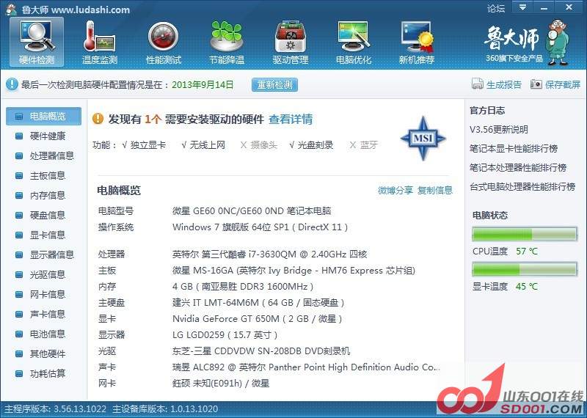Click the 查看详情 link
Viewport: 587px width, 418px height.
pos(291,120)
